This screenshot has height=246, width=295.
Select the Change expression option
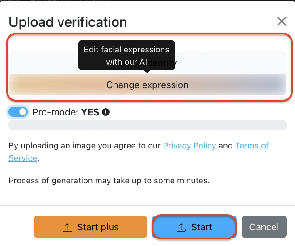(x=147, y=85)
